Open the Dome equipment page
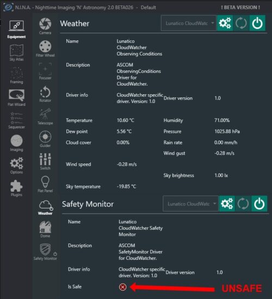The height and width of the screenshot is (299, 272). click(x=45, y=229)
